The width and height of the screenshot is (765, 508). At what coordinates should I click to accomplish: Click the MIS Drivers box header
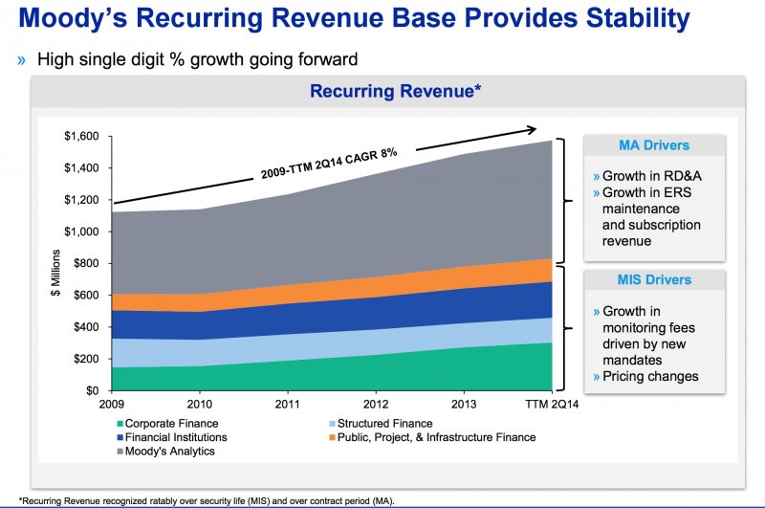654,280
